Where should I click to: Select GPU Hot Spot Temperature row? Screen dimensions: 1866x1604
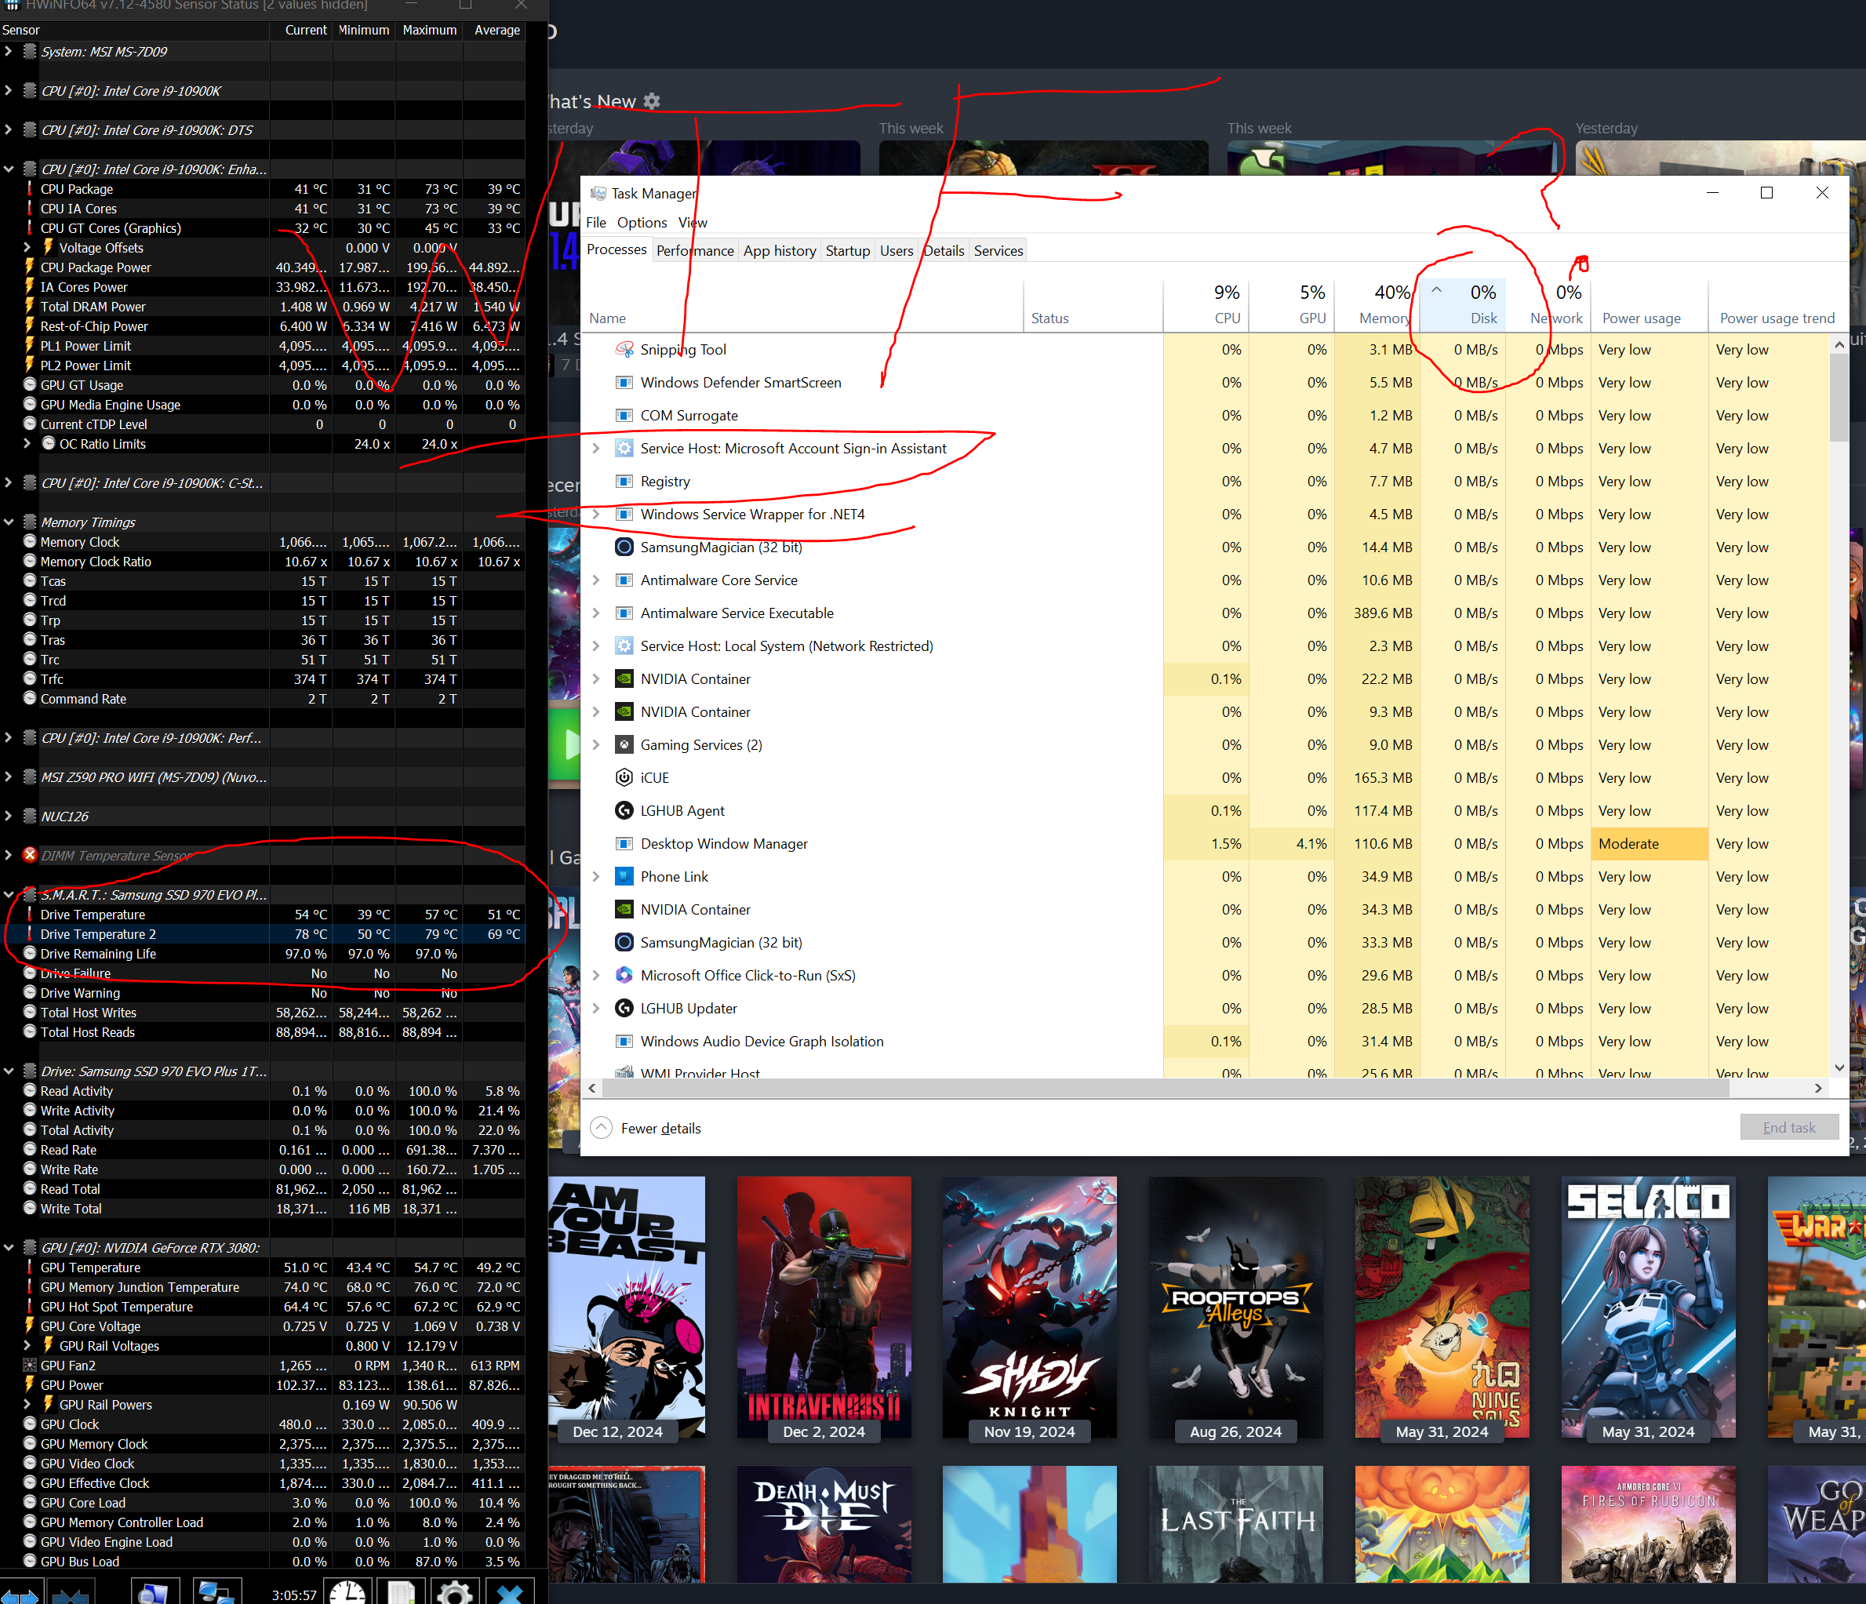262,1307
